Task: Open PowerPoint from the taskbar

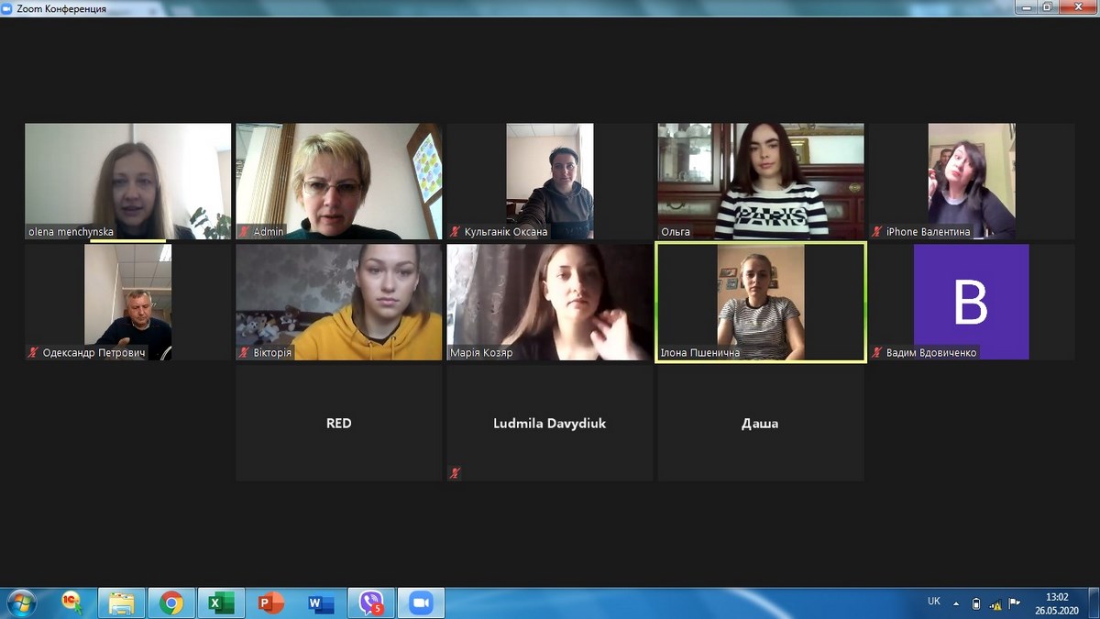Action: 271,603
